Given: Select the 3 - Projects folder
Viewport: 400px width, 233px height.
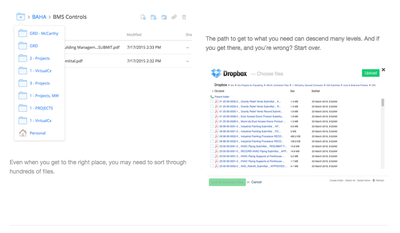Looking at the screenshot, I should 39,83.
